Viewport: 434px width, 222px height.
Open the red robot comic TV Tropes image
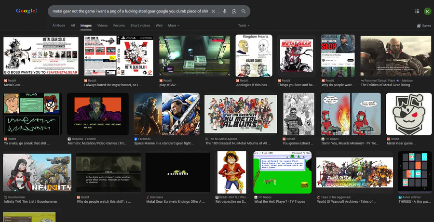coord(351,114)
